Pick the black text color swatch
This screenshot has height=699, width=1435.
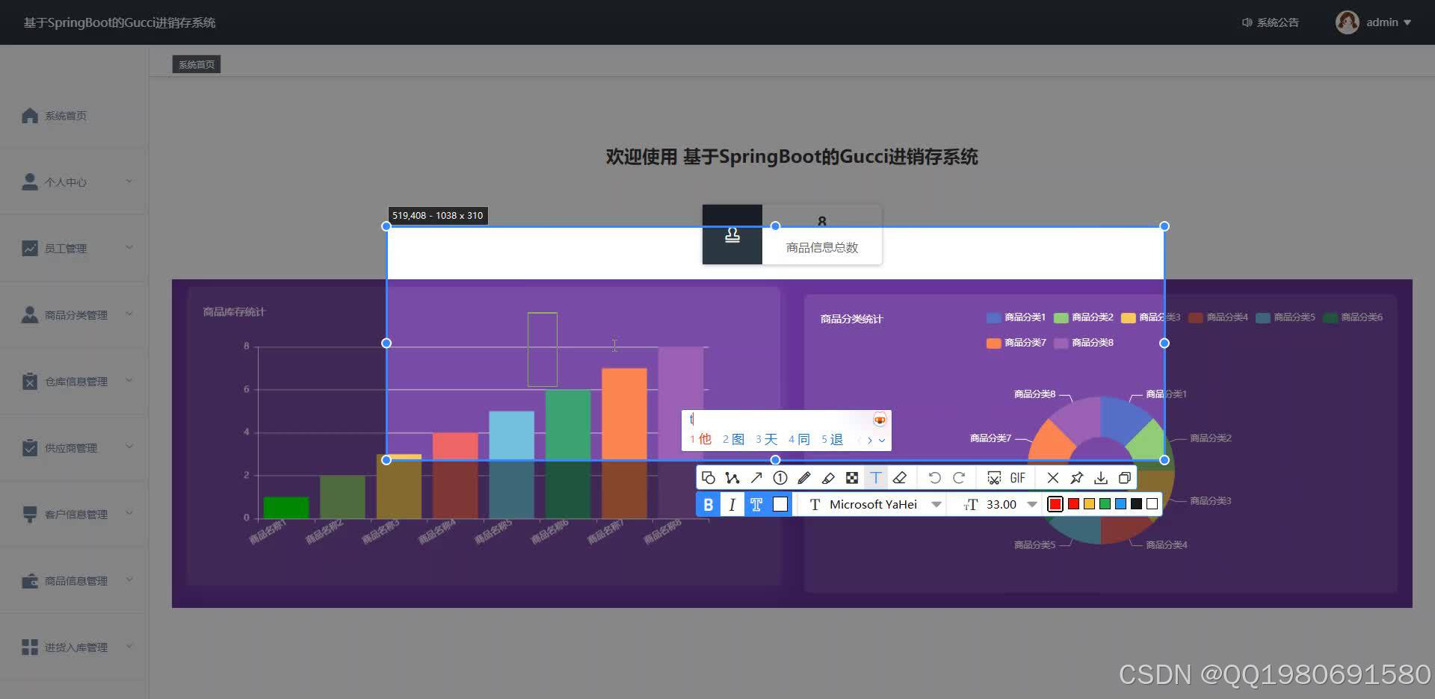(1136, 504)
